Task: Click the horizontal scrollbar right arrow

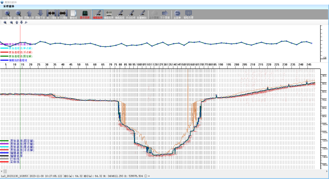Action: point(327,171)
